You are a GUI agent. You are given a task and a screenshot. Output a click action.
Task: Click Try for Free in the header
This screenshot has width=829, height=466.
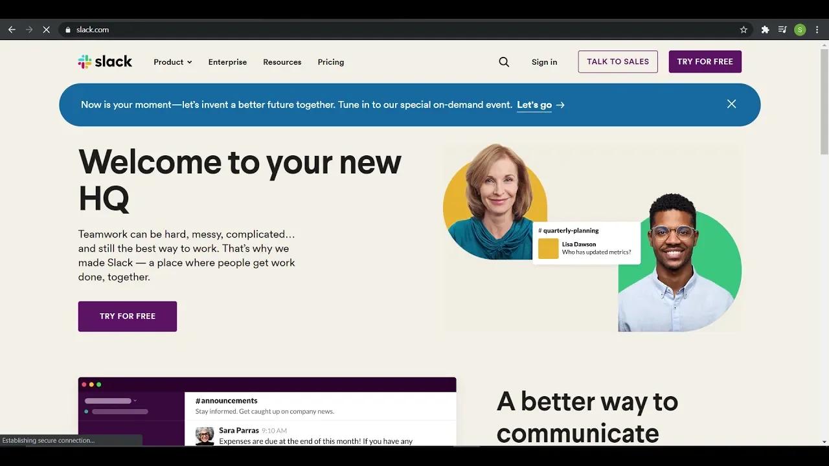(x=705, y=61)
